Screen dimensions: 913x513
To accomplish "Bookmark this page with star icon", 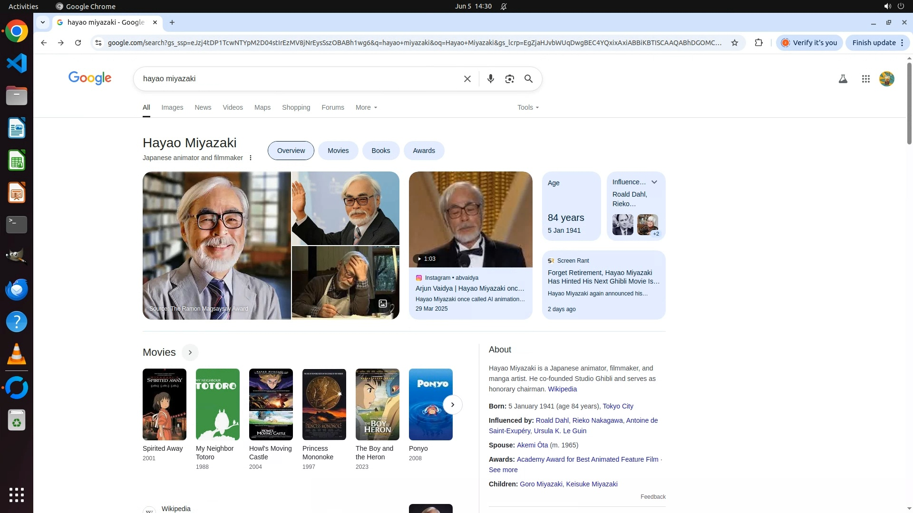I will (x=735, y=43).
